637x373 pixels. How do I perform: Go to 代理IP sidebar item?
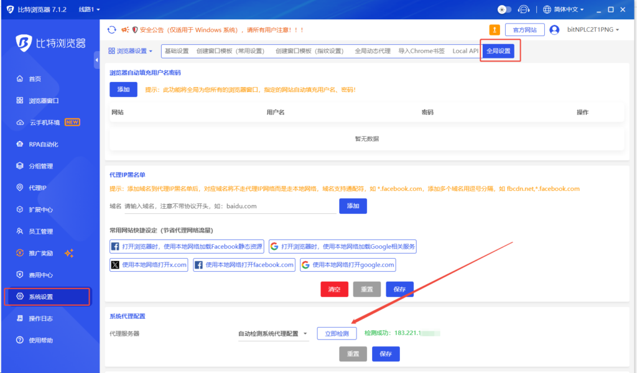[37, 188]
